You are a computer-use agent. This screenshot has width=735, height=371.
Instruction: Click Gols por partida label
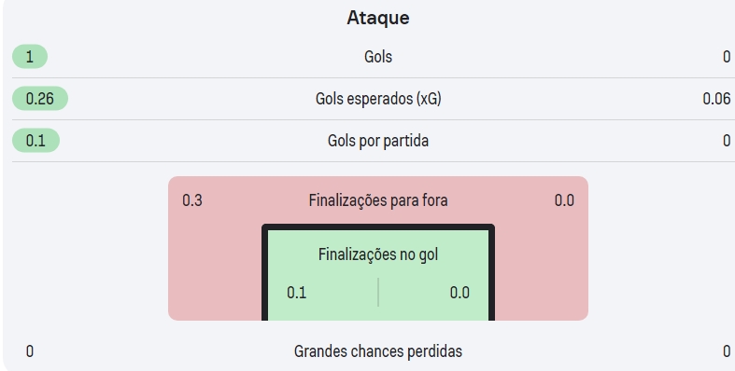pos(378,141)
